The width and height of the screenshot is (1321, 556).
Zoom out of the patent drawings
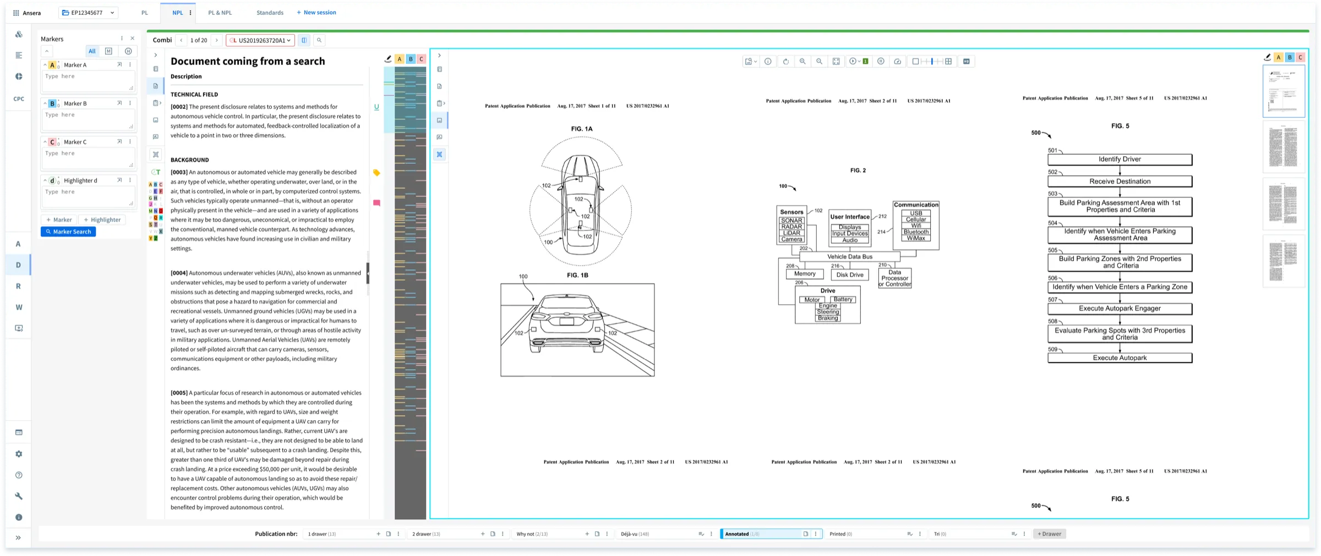(x=819, y=62)
